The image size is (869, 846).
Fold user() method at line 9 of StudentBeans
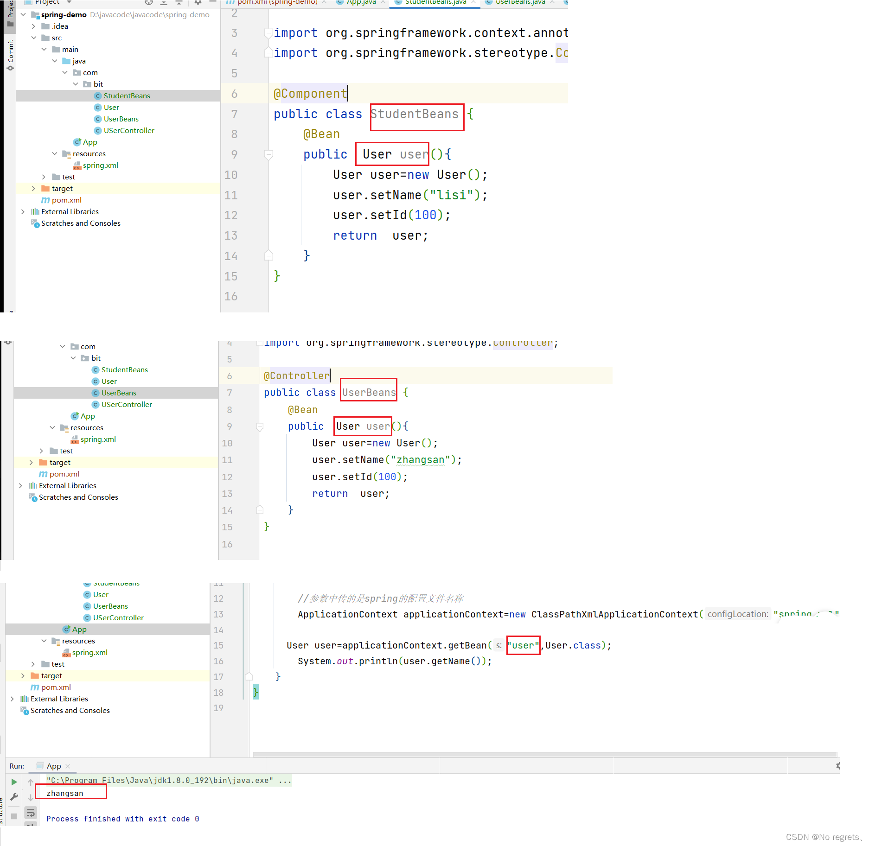tap(268, 154)
